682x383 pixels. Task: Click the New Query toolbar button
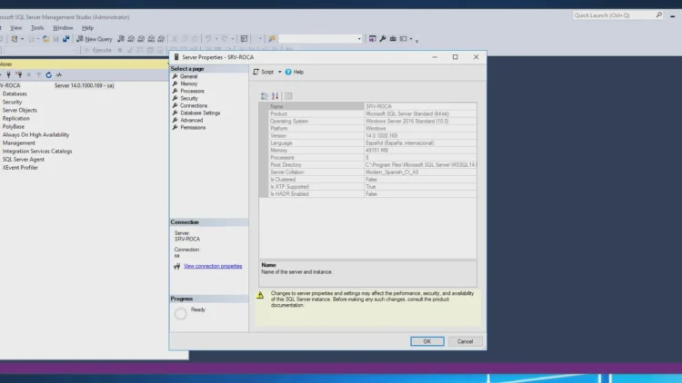pyautogui.click(x=95, y=39)
